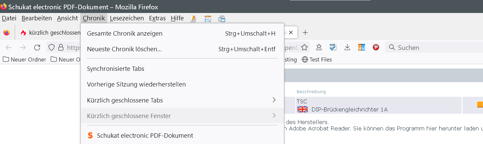Close the active tab
The width and height of the screenshot is (483, 144).
point(291,33)
